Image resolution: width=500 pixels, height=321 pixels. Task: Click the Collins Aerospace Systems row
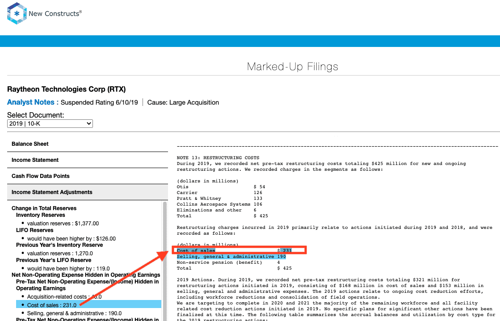coord(219,204)
